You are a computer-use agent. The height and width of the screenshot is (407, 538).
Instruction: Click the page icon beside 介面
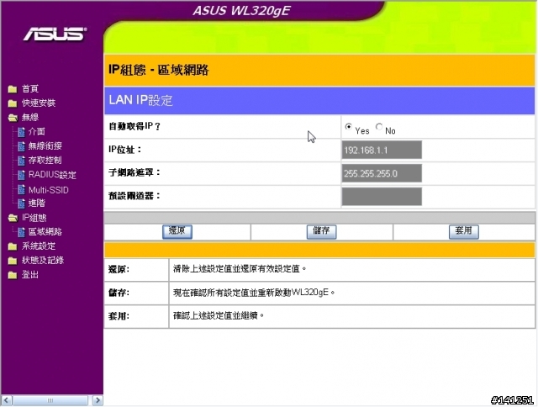[21, 132]
